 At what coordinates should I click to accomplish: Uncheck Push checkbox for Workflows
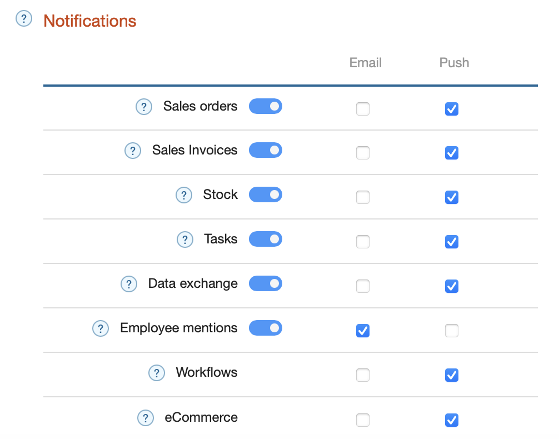pos(452,375)
